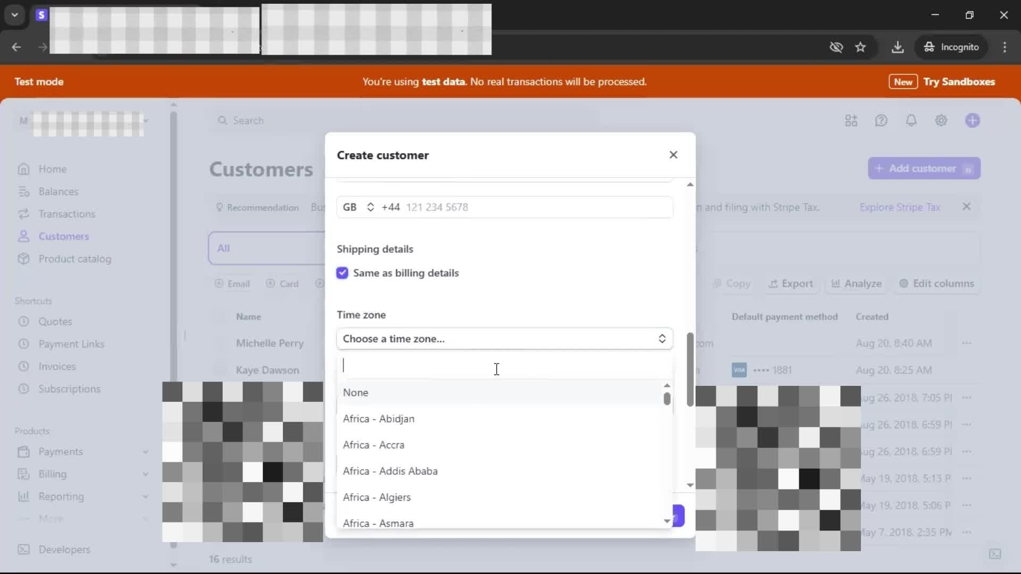Screen dimensions: 1021x574
Task: Click the notifications bell icon
Action: [911, 121]
